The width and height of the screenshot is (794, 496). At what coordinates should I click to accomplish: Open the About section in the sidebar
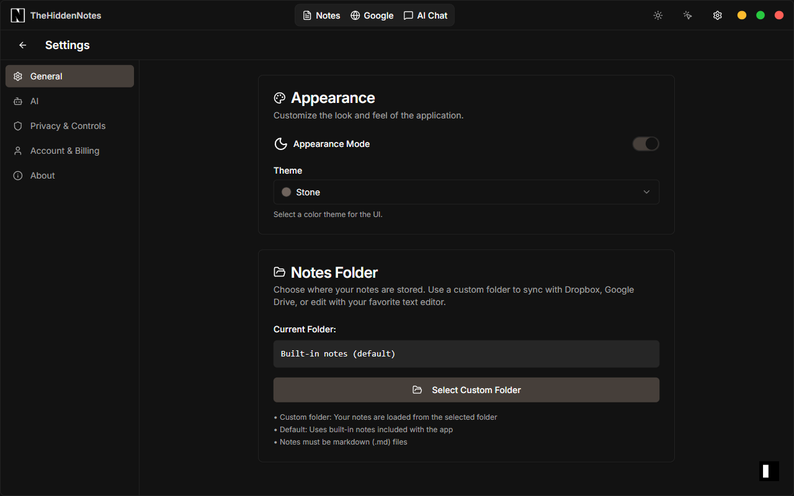pyautogui.click(x=42, y=175)
